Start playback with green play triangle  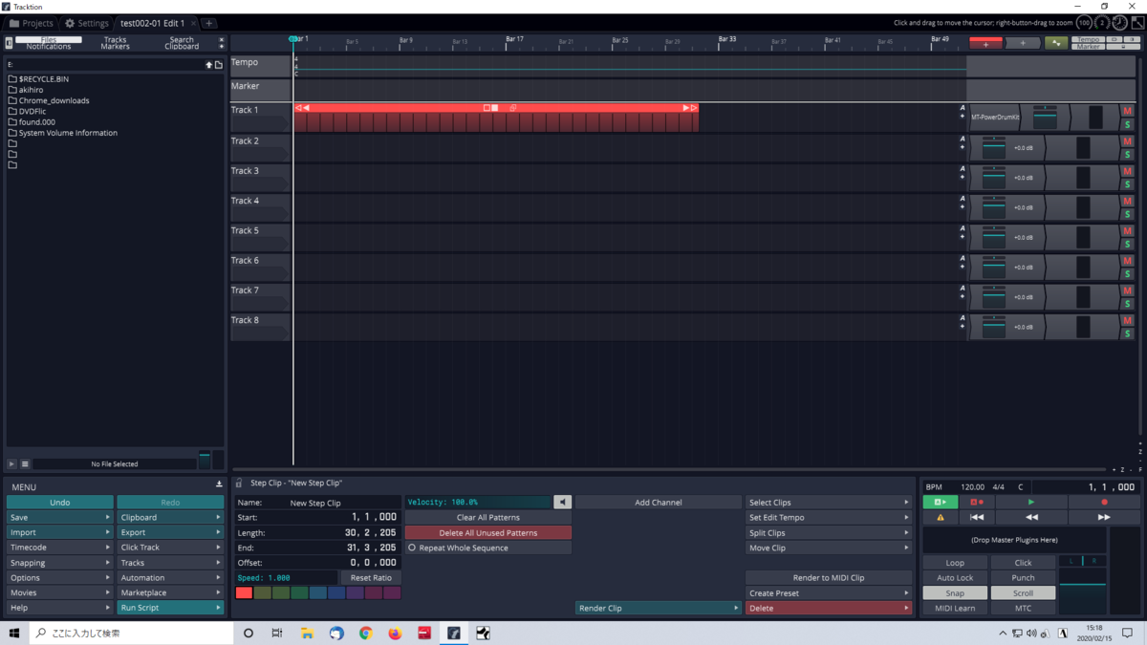click(1031, 502)
